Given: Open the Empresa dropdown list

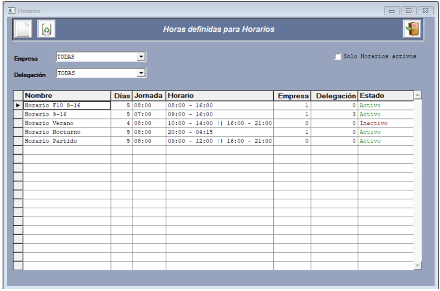Looking at the screenshot, I should click(141, 57).
